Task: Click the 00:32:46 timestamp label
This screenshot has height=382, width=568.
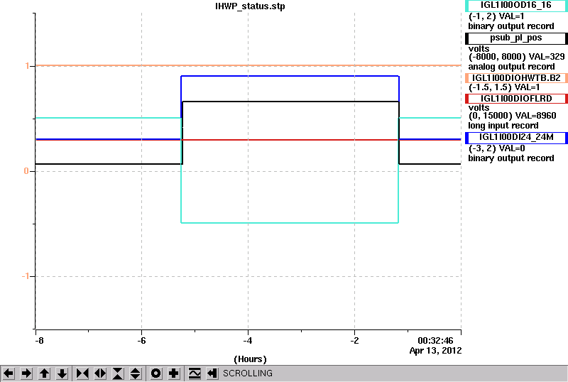Action: pos(435,341)
